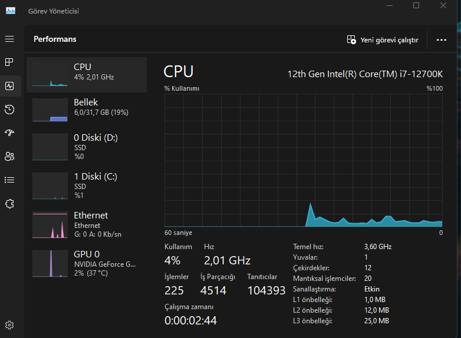
Task: Open the App history icon
Action: [9, 110]
